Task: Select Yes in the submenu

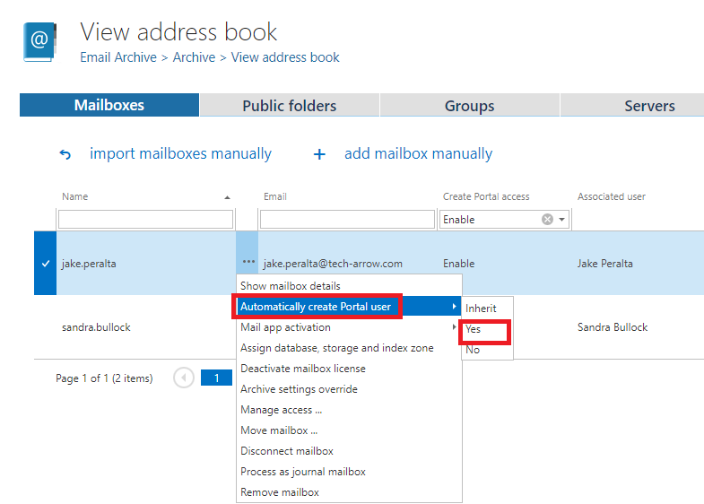Action: [x=474, y=329]
